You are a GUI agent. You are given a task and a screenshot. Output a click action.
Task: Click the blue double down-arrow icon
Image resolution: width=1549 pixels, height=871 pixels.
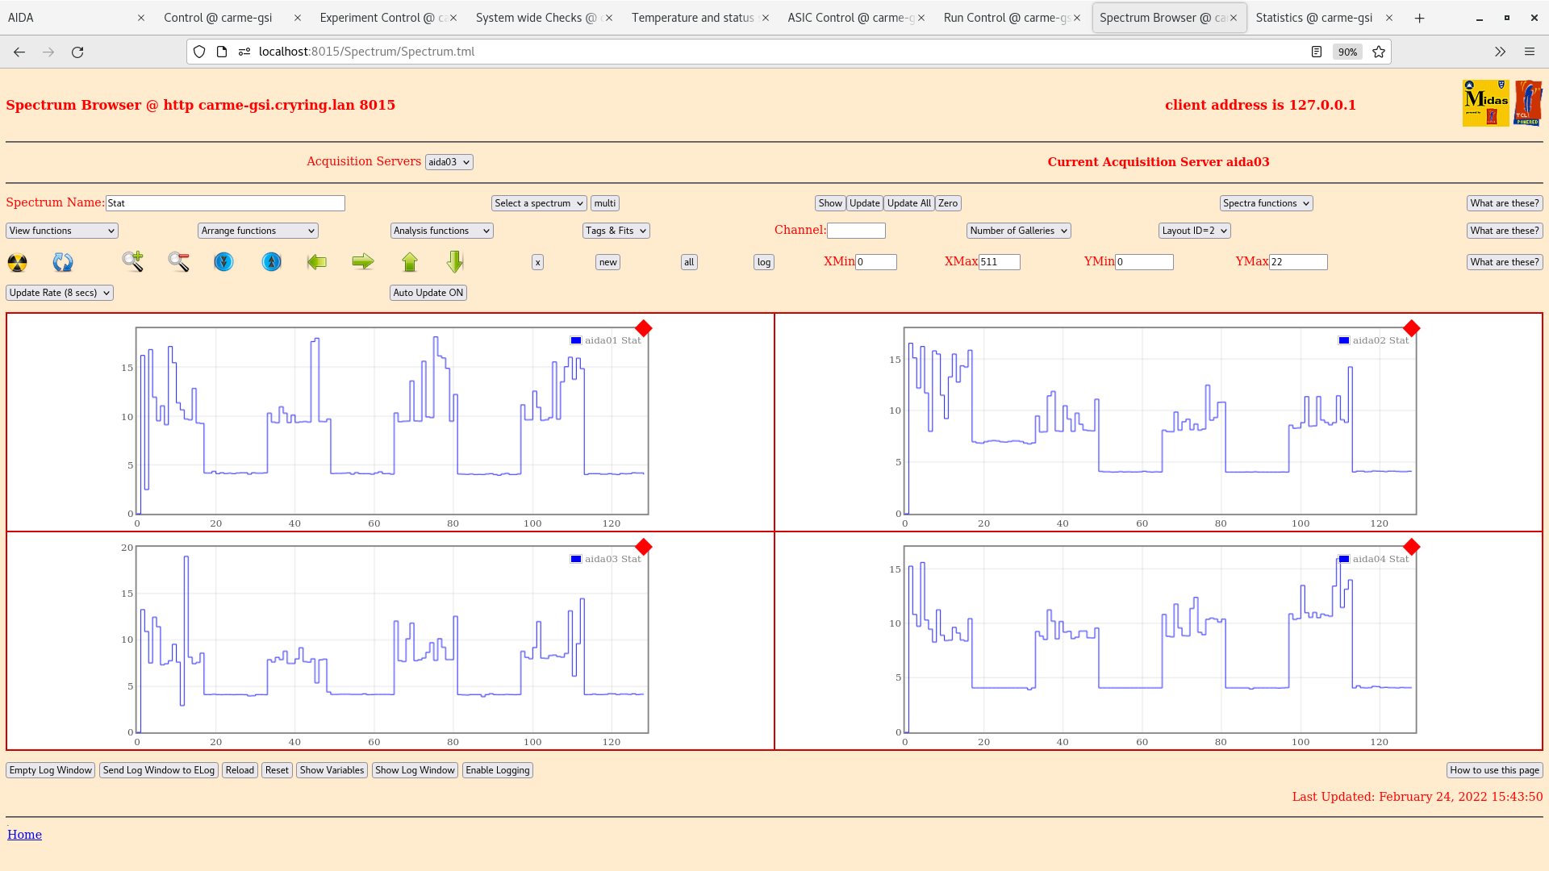pyautogui.click(x=223, y=262)
